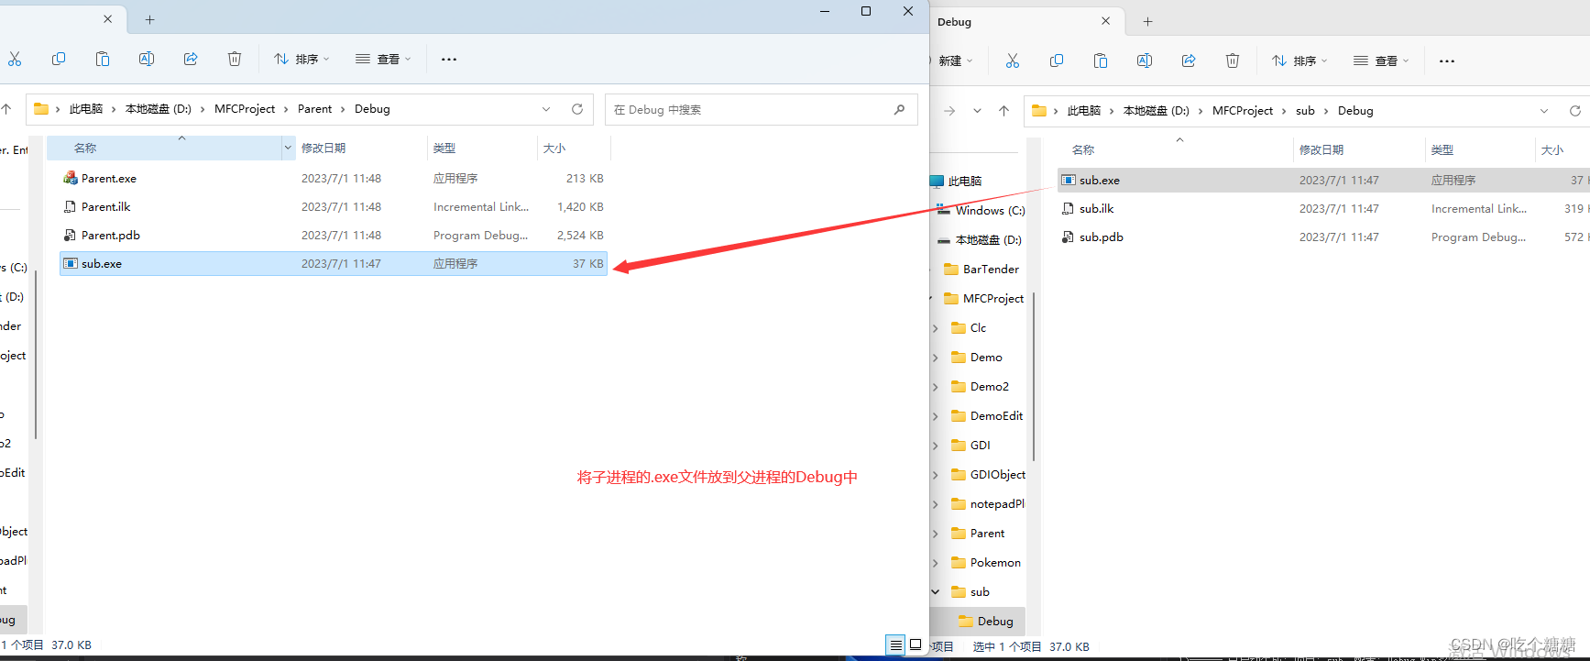This screenshot has width=1590, height=661.
Task: Click the Cut icon in Parent Debug window
Action: 15,59
